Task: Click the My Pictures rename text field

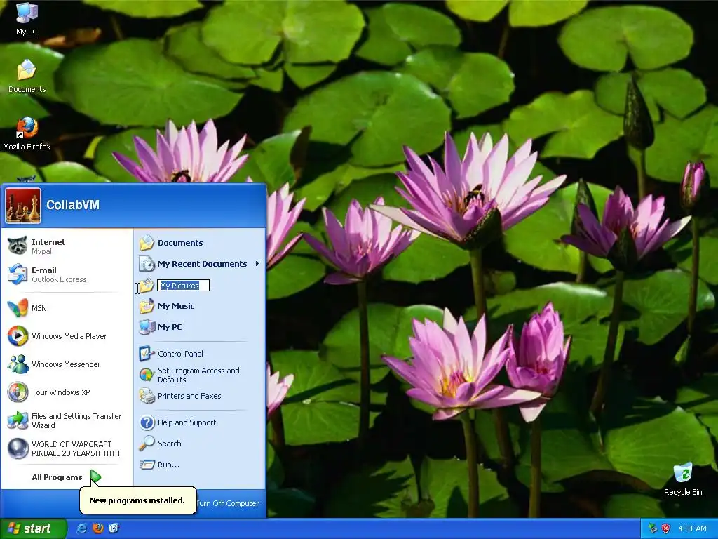Action: (x=183, y=286)
